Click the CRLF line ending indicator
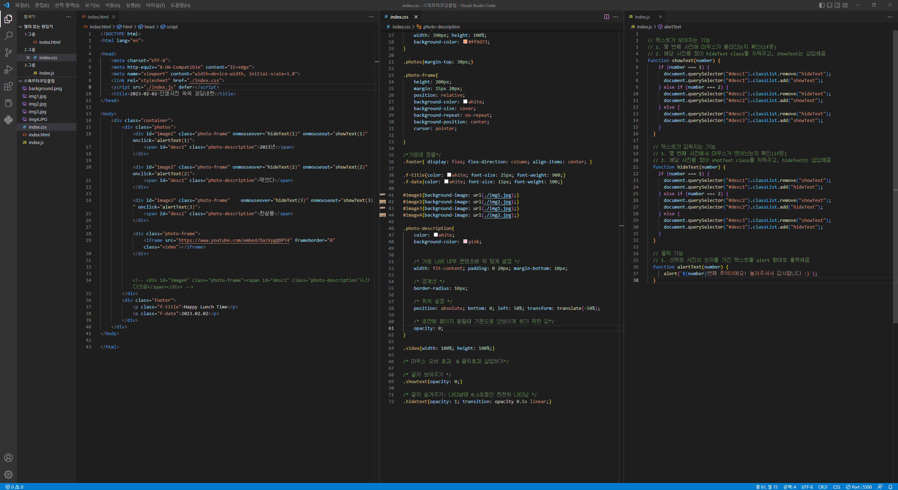Screen dimensions: 898x490 click(823, 487)
